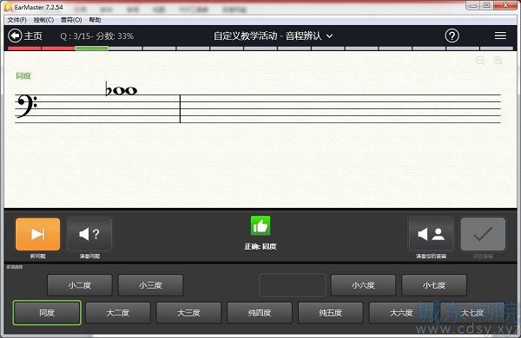The width and height of the screenshot is (521, 338).
Task: Click the grey checkmark evaluate button
Action: pos(483,234)
